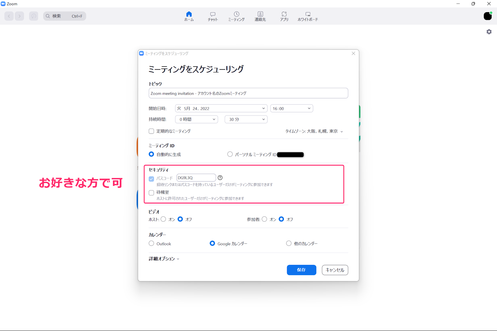Screen dimensions: 497x331
Task: Click the forward navigation arrow
Action: click(x=19, y=16)
